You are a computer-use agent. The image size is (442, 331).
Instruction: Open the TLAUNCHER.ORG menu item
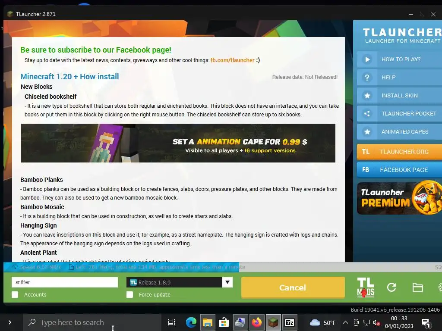click(x=399, y=152)
